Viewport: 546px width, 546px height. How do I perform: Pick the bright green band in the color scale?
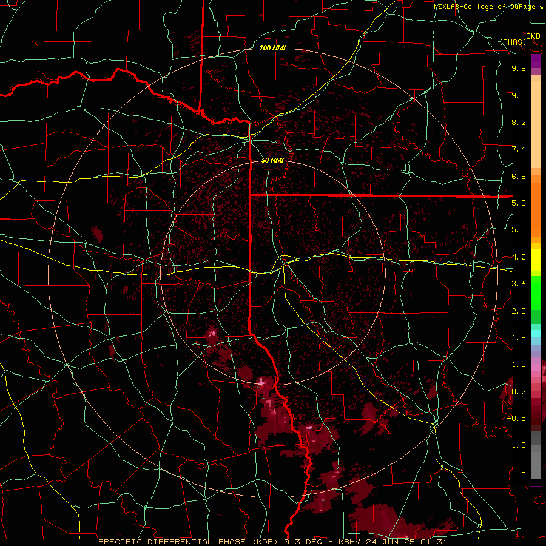pyautogui.click(x=536, y=293)
